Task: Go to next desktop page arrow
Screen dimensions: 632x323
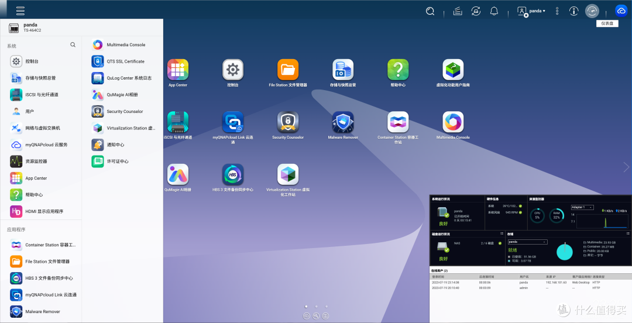Action: click(626, 167)
